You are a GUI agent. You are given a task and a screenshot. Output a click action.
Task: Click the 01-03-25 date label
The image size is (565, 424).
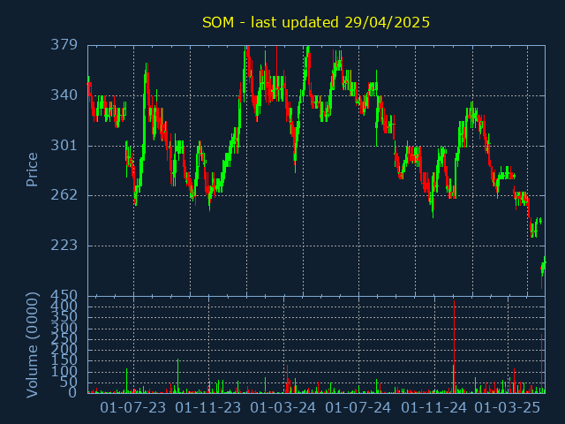click(x=508, y=408)
